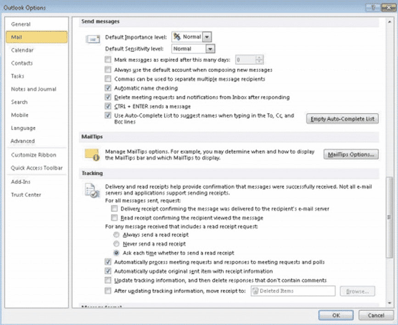Open Notes and Journal options

point(37,89)
